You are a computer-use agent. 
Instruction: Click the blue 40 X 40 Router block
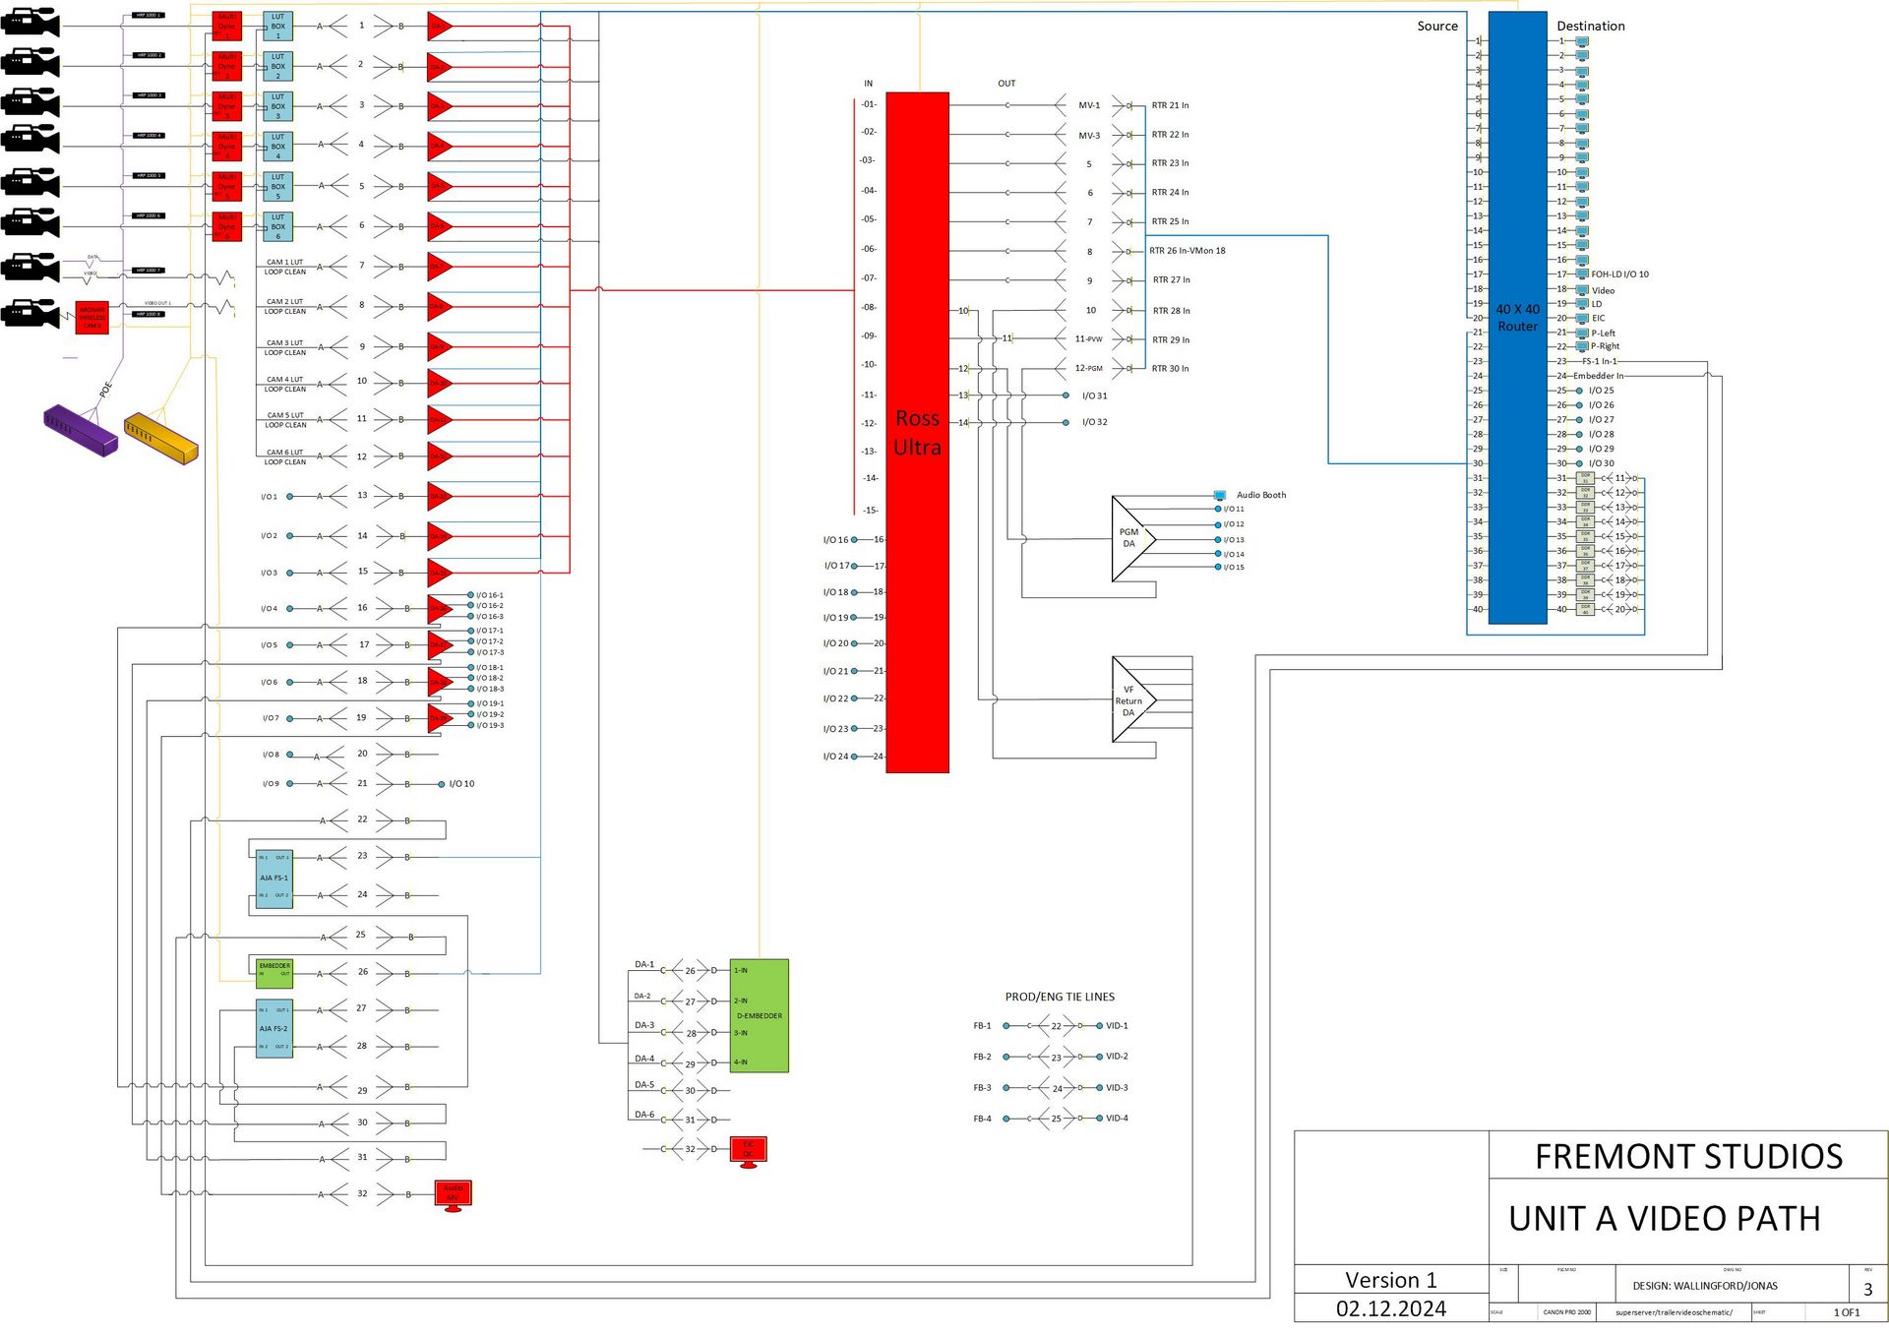tap(1517, 317)
